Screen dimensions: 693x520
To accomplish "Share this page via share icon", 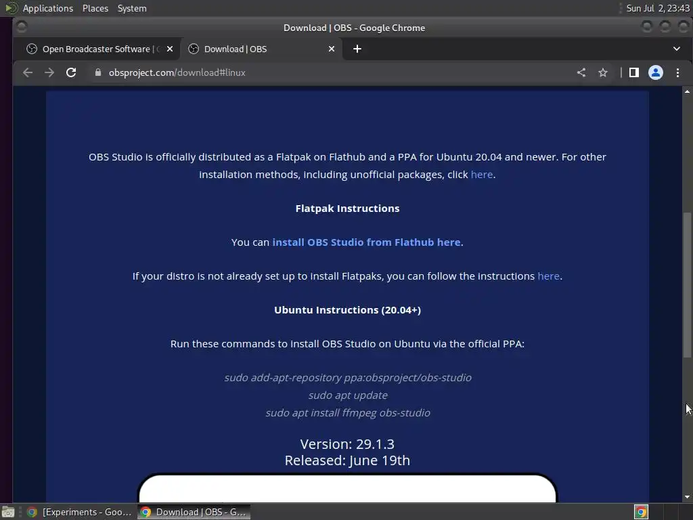I will click(x=581, y=72).
